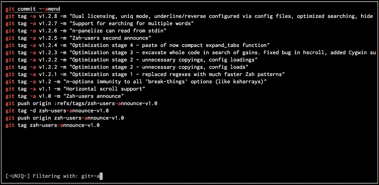This screenshot has width=379, height=185.
Task: Select 'git push origin zsh-users-announce-v1.0' line
Action: [65, 118]
